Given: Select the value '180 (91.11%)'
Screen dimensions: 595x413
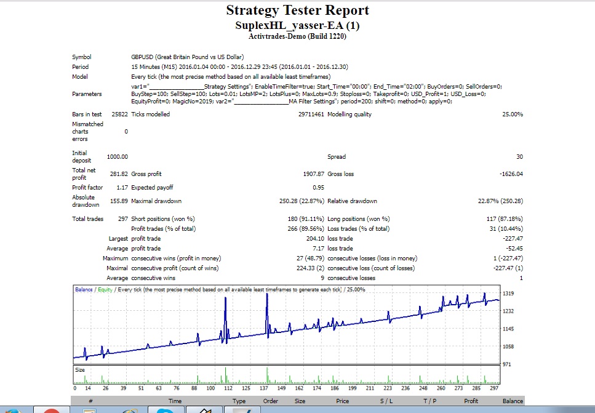Looking at the screenshot, I should pyautogui.click(x=306, y=219).
